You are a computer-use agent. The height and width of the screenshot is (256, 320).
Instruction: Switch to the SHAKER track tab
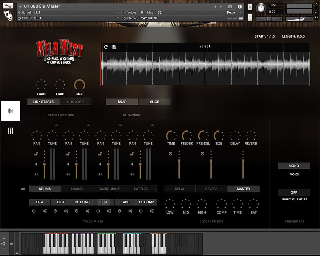(77, 189)
